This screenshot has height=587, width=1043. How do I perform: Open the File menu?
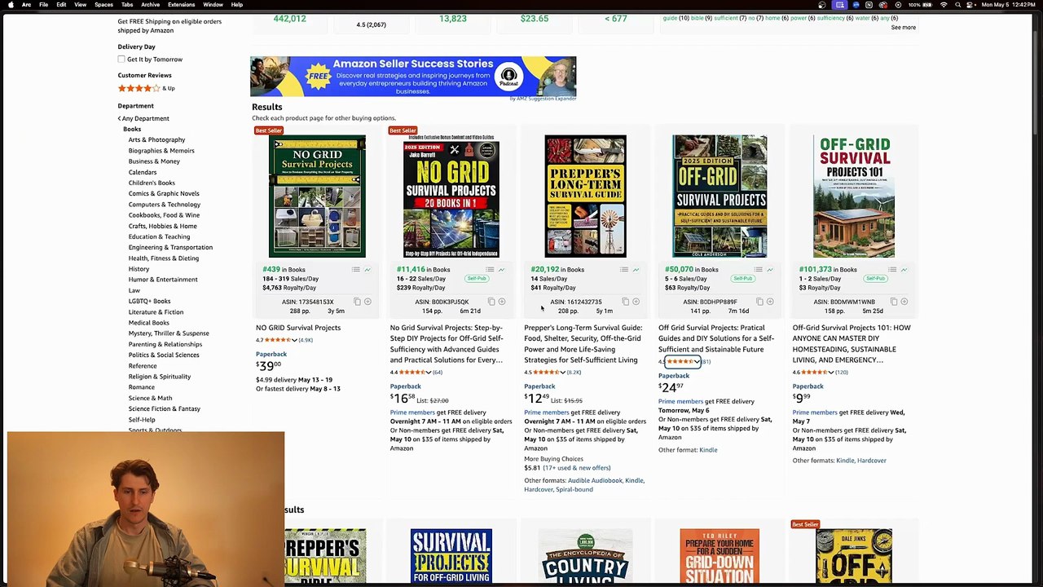tap(43, 5)
